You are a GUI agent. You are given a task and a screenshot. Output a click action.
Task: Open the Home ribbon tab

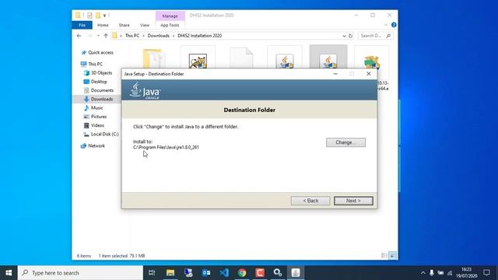(x=103, y=25)
